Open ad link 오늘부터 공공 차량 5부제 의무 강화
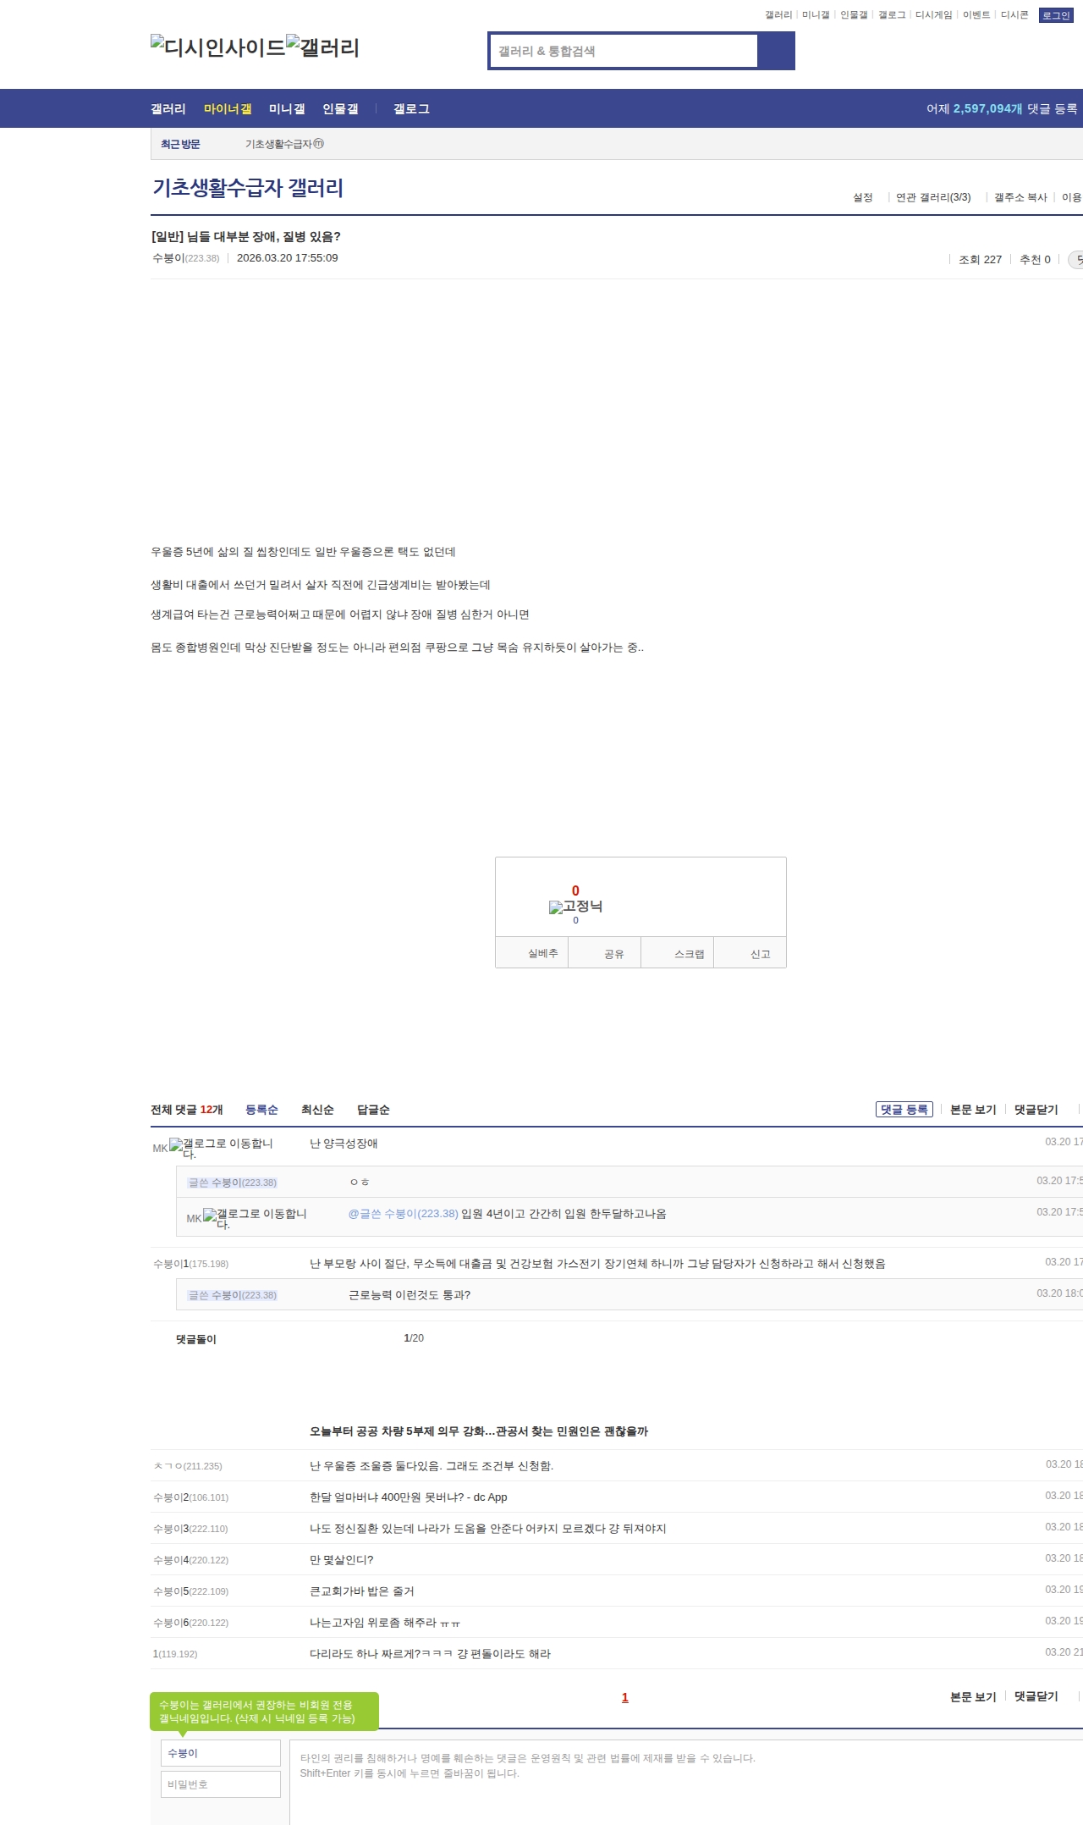This screenshot has height=1825, width=1083. pyautogui.click(x=479, y=1431)
